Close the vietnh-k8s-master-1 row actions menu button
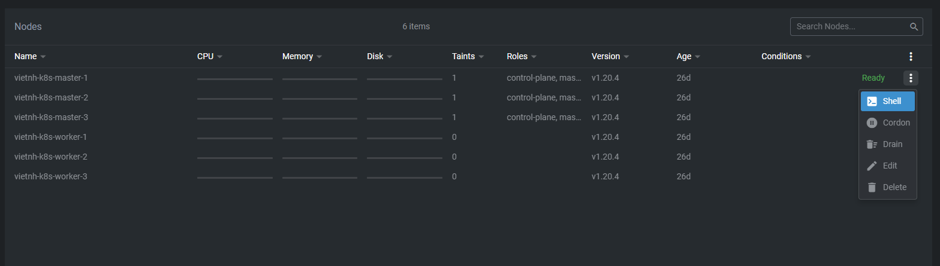 click(911, 78)
